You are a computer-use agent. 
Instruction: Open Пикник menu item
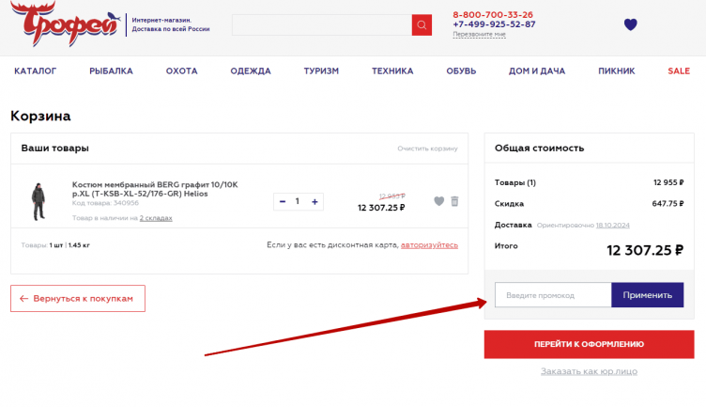point(617,71)
